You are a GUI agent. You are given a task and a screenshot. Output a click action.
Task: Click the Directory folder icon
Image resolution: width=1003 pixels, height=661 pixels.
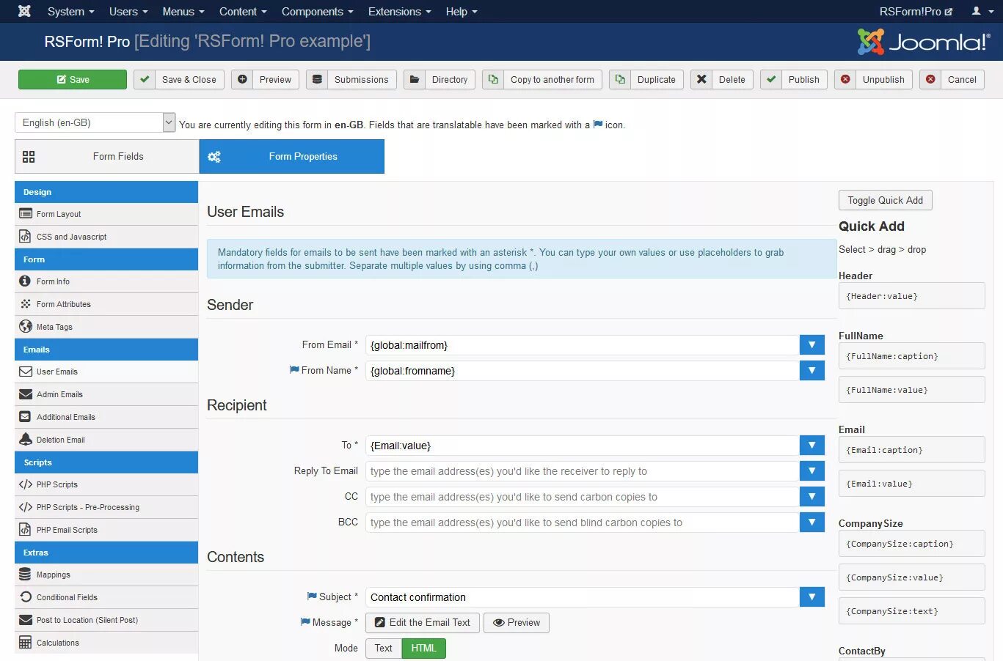[415, 79]
